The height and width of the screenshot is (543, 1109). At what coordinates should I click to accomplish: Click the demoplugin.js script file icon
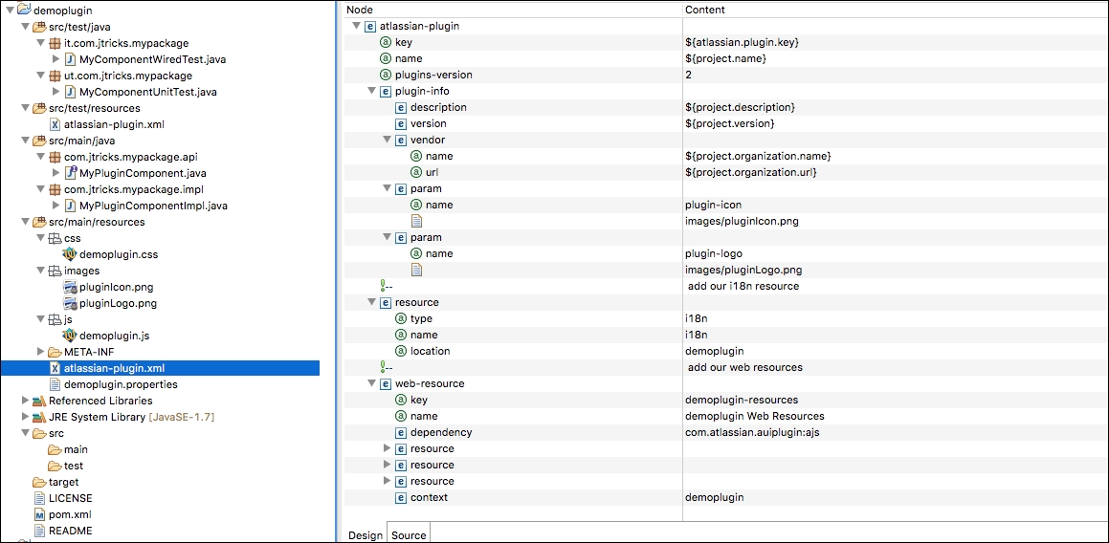(70, 336)
